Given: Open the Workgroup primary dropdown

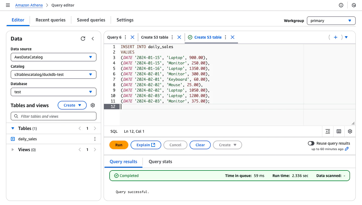Looking at the screenshot, I should pyautogui.click(x=331, y=21).
